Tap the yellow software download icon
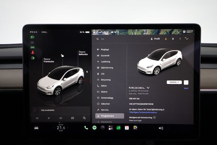Screen dimensions: 217x145 [166, 39]
